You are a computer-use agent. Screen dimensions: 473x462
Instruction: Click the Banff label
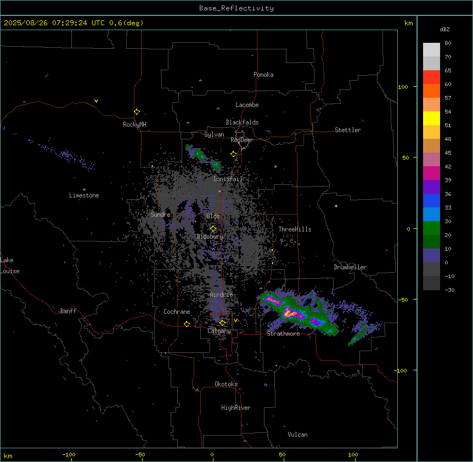[68, 311]
